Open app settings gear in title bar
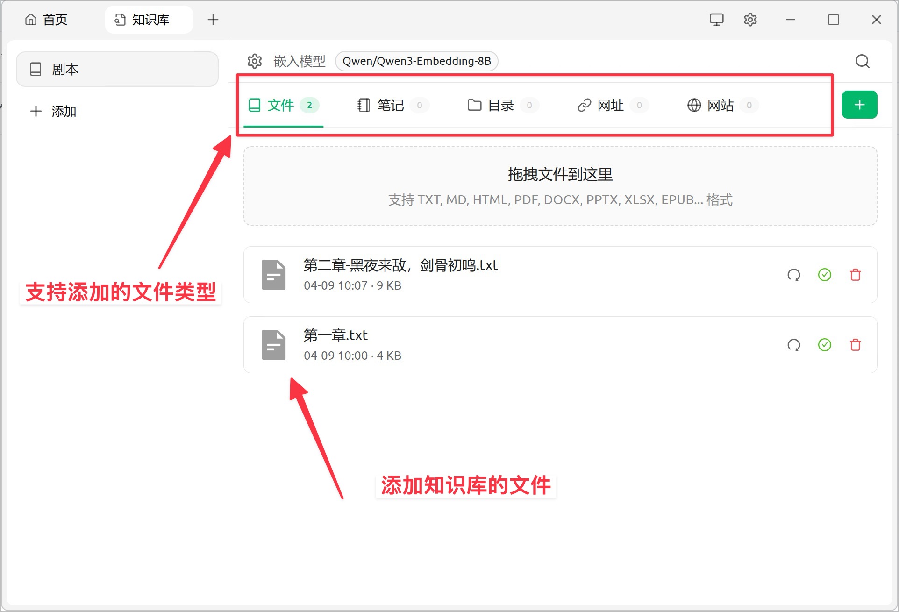This screenshot has height=612, width=899. pos(750,20)
